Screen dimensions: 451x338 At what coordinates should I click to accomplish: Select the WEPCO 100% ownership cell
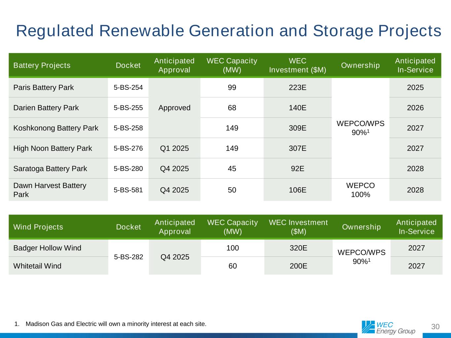click(x=360, y=190)
